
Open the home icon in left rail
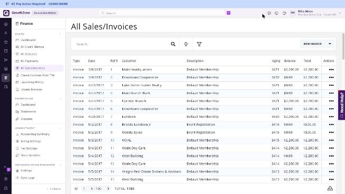(6, 24)
